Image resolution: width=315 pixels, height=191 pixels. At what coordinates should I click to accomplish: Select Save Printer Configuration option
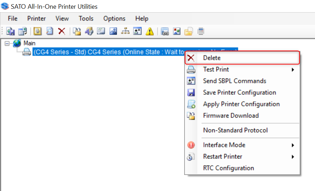pos(239,93)
